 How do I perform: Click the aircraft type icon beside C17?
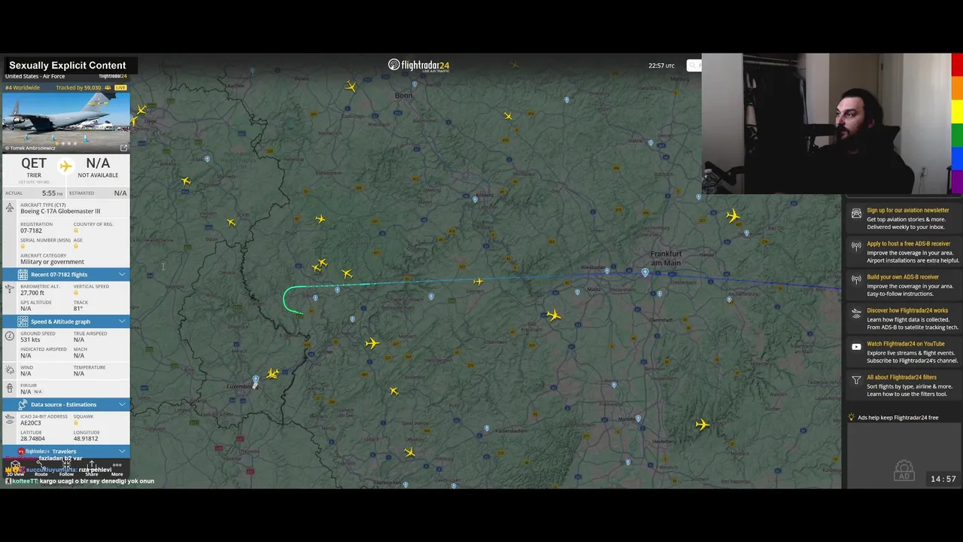[x=9, y=208]
